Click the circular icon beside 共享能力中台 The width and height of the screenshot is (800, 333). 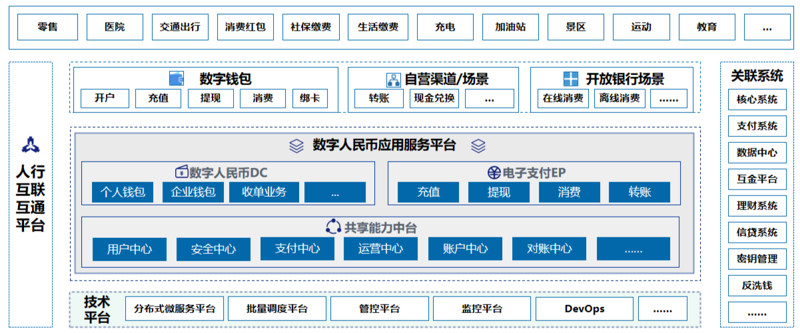(333, 227)
